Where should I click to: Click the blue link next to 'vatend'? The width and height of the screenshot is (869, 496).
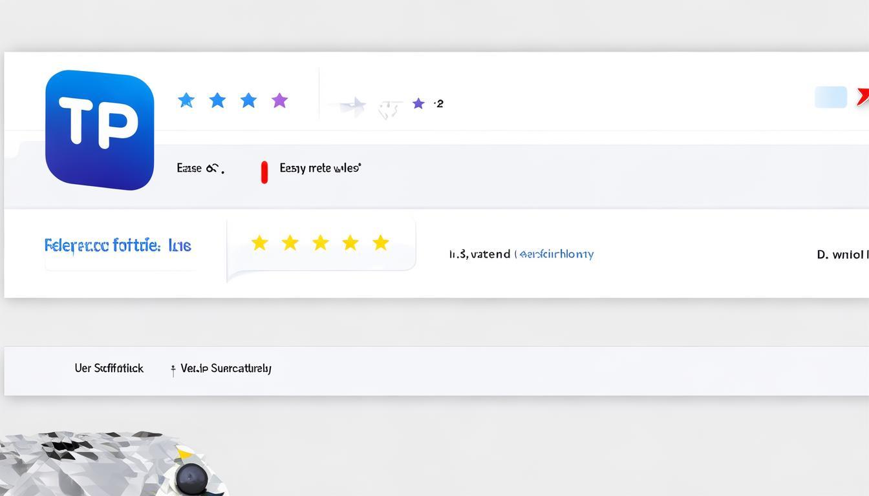(x=555, y=254)
